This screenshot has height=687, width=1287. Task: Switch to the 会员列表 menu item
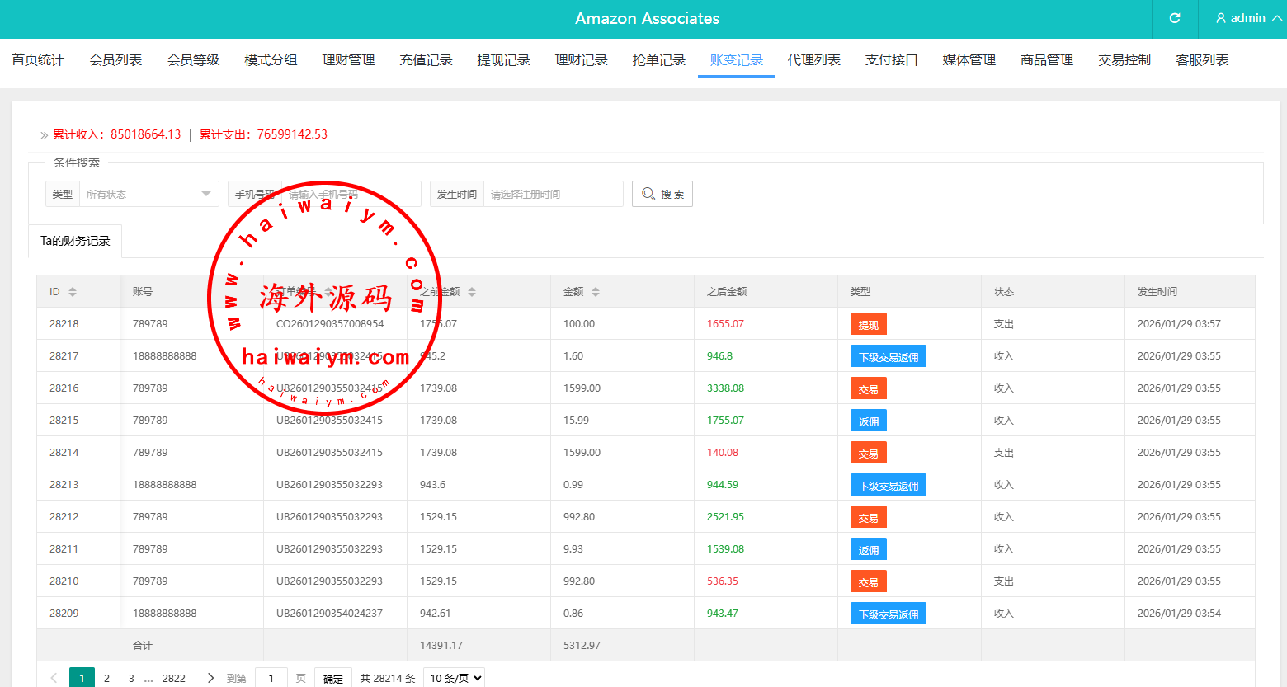coord(115,60)
